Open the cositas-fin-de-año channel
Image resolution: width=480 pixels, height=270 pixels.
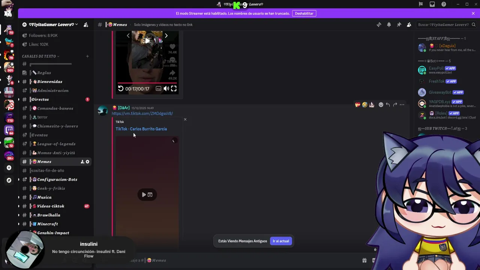click(55, 171)
